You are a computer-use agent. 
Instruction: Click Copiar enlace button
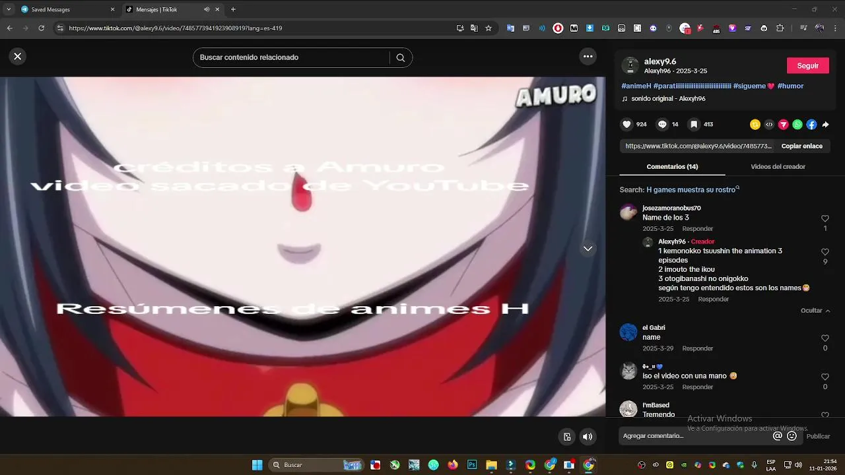(x=801, y=146)
